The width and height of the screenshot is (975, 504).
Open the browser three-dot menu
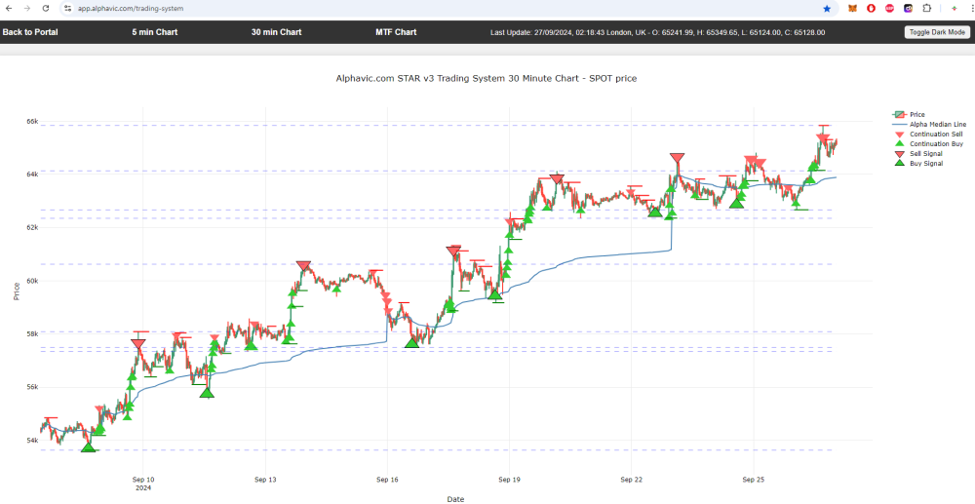point(970,8)
